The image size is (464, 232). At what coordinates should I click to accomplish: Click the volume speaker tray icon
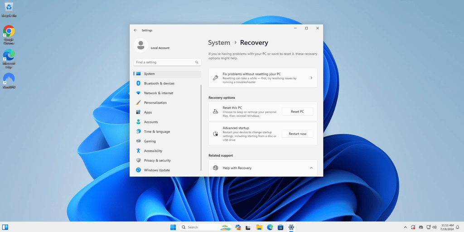(435, 227)
